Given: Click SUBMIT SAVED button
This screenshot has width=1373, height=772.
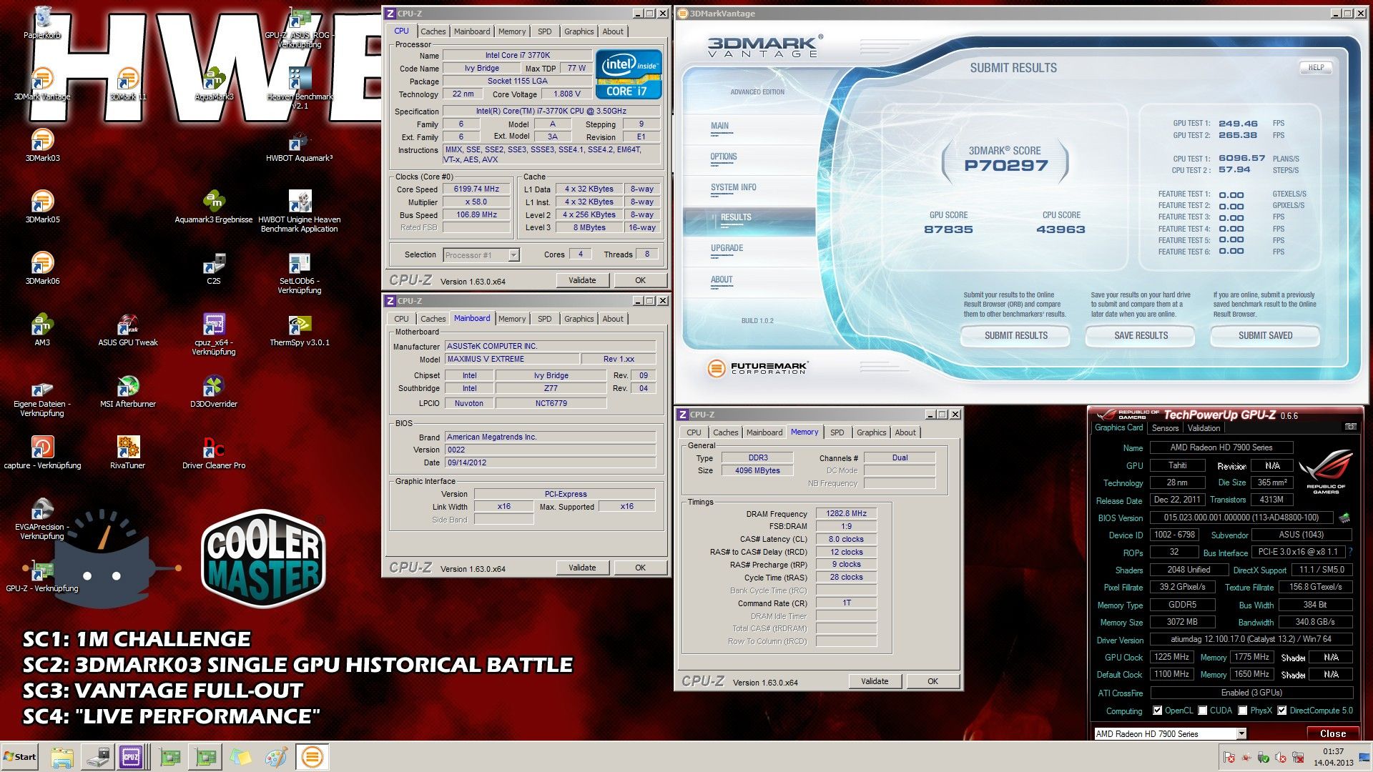Looking at the screenshot, I should coord(1265,335).
